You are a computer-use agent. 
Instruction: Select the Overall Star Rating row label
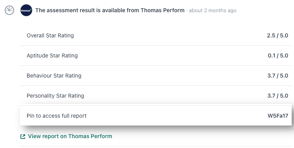(x=50, y=35)
